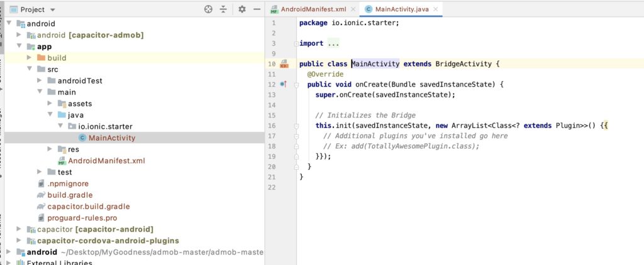Click super.onCreate call on line 13
Viewport: 644px width, 265px height.
(386, 95)
